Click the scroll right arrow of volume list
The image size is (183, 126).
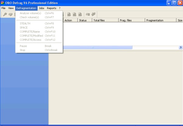point(181,47)
